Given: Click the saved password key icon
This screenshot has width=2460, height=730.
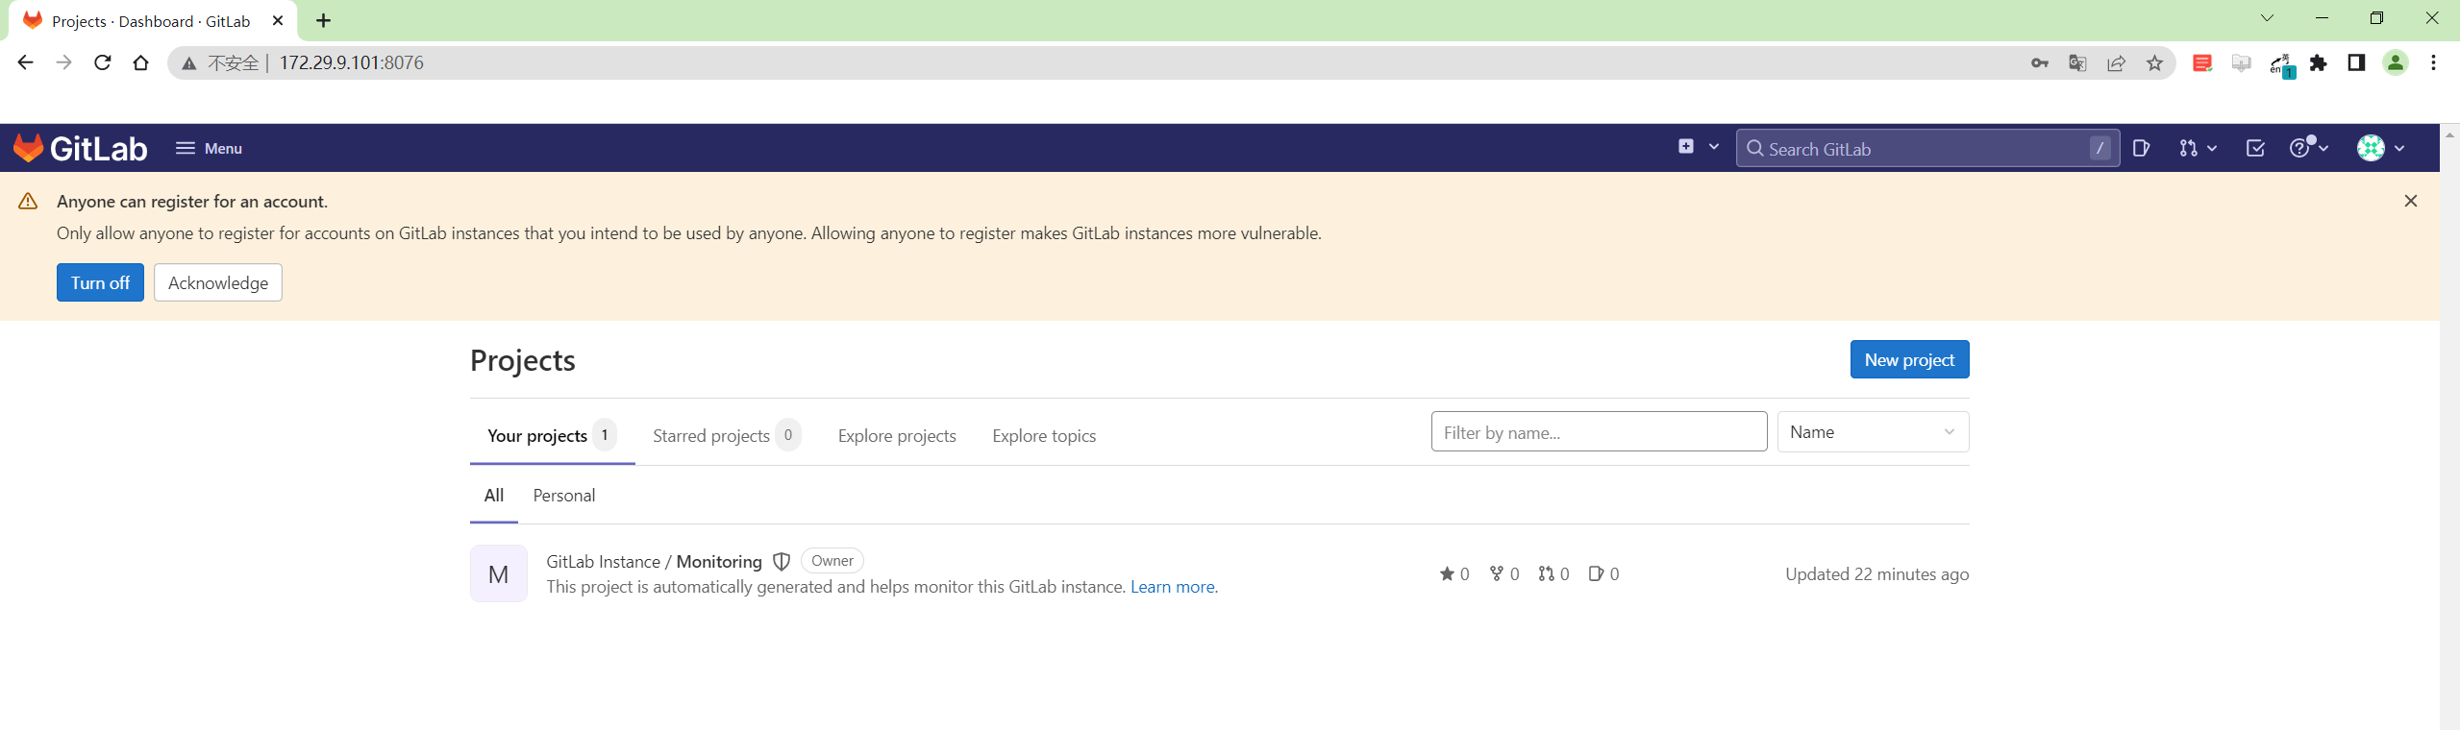Looking at the screenshot, I should pyautogui.click(x=2039, y=63).
